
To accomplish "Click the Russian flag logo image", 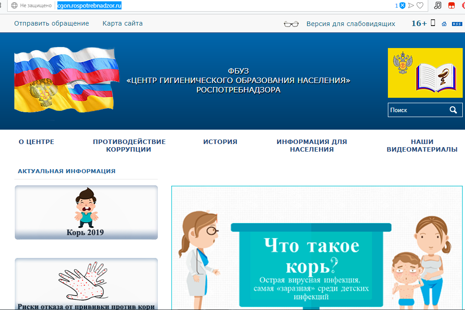I will pyautogui.click(x=67, y=80).
